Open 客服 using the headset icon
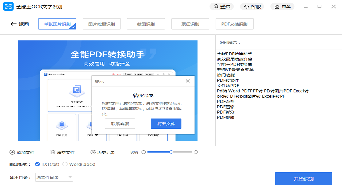The image size is (342, 192). [246, 6]
